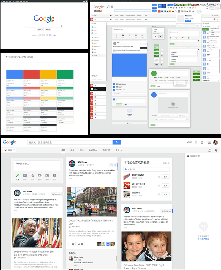Switch to the 朋友 tab
The image size is (221, 270).
(72, 150)
